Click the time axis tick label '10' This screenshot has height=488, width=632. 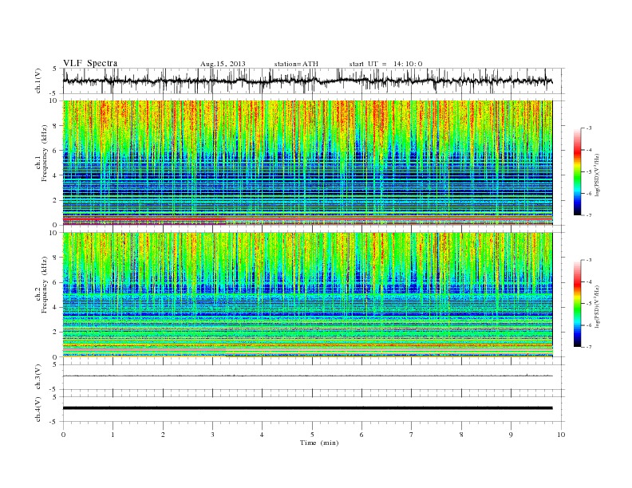tap(561, 435)
